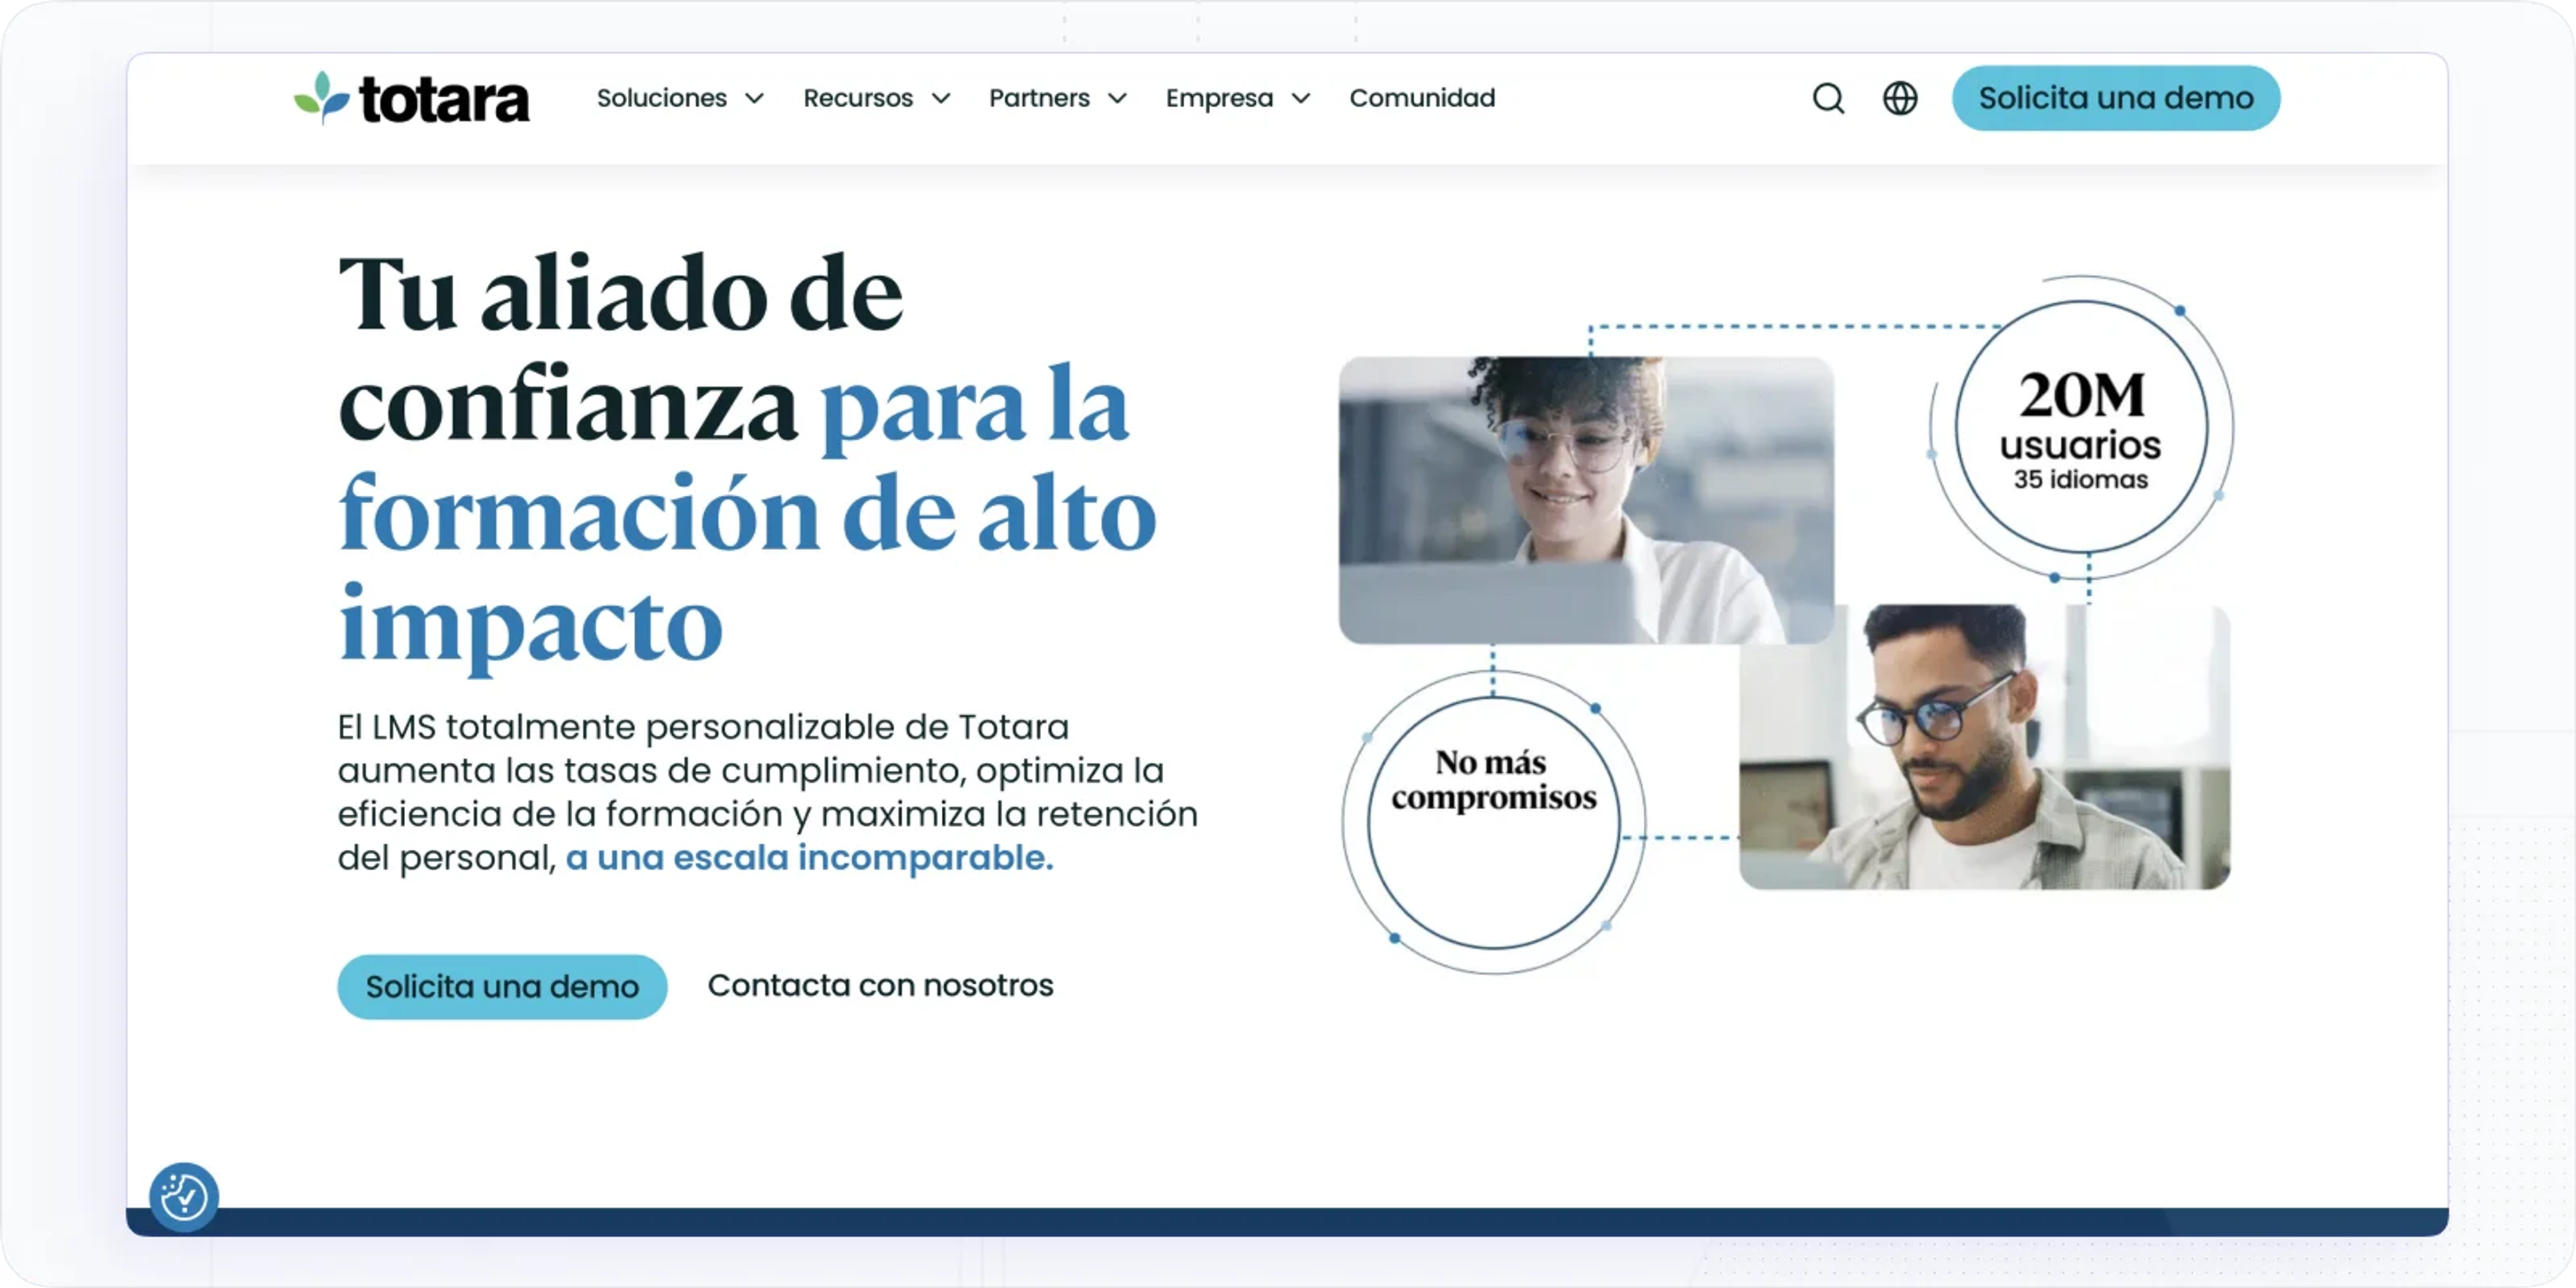Go to the Comunidad page
Viewport: 2576px width, 1288px height.
(x=1422, y=98)
